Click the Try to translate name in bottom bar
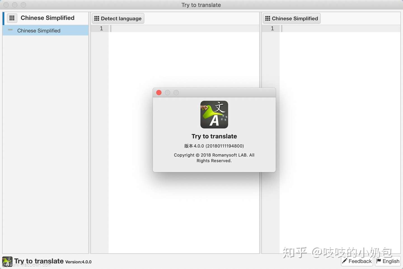Image resolution: width=403 pixels, height=269 pixels. click(x=39, y=261)
